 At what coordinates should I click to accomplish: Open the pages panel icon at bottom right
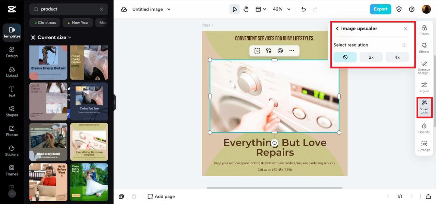tap(428, 197)
